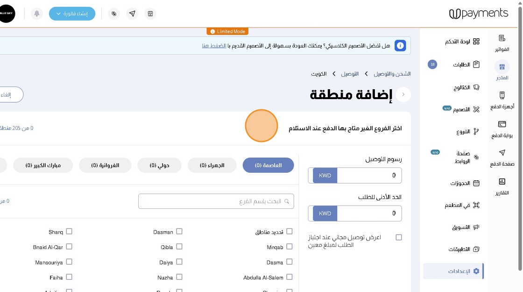Check the Sharq area checkbox
Image resolution: width=523 pixels, height=292 pixels.
coord(69,231)
